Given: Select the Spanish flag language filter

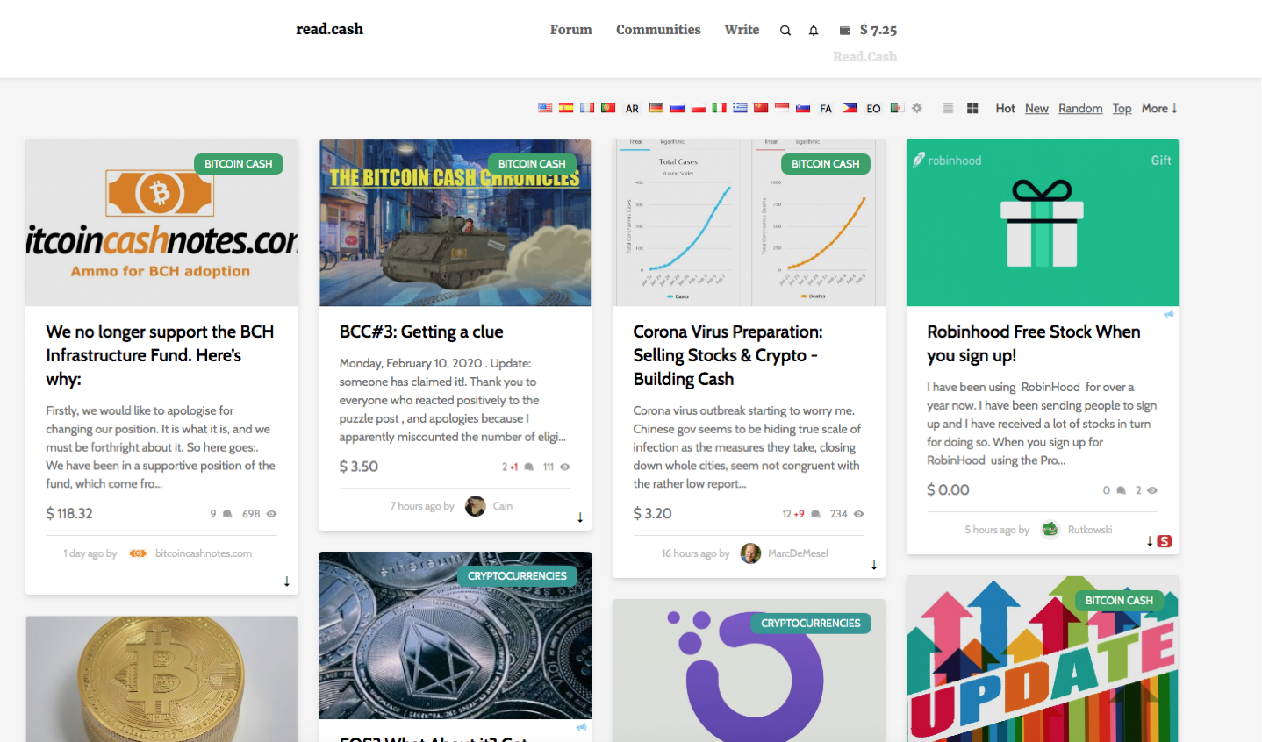Looking at the screenshot, I should (x=566, y=108).
